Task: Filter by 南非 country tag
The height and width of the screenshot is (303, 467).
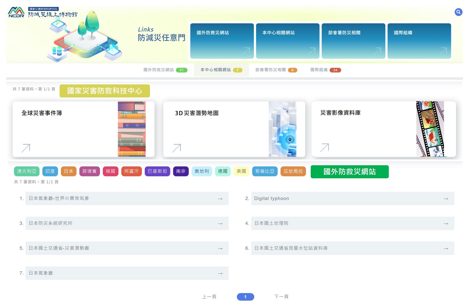Action: click(181, 171)
